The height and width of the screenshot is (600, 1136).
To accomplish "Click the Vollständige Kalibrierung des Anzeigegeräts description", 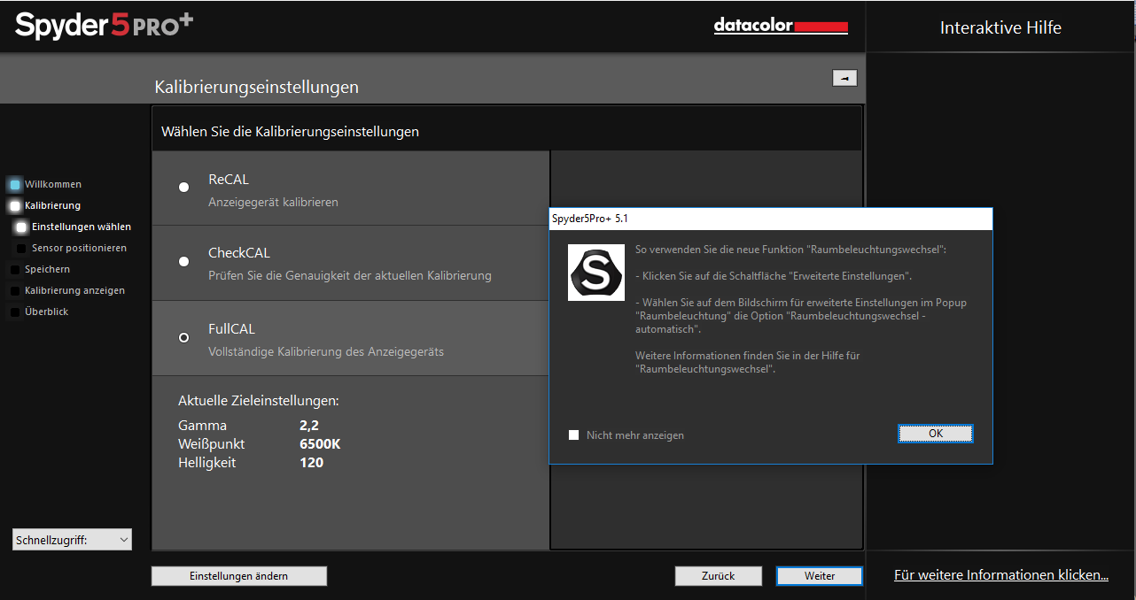I will click(x=326, y=352).
